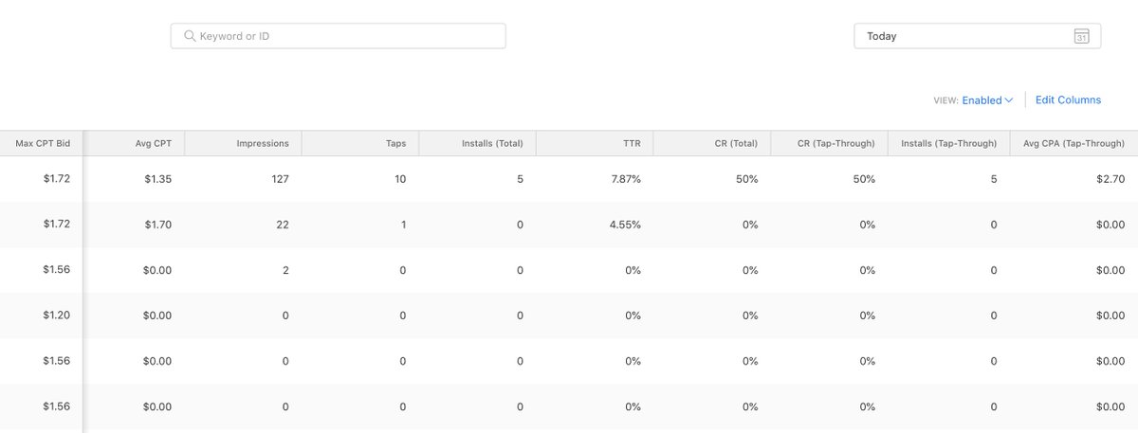This screenshot has height=433, width=1138.
Task: Click the 4.55% TTR value
Action: [625, 225]
